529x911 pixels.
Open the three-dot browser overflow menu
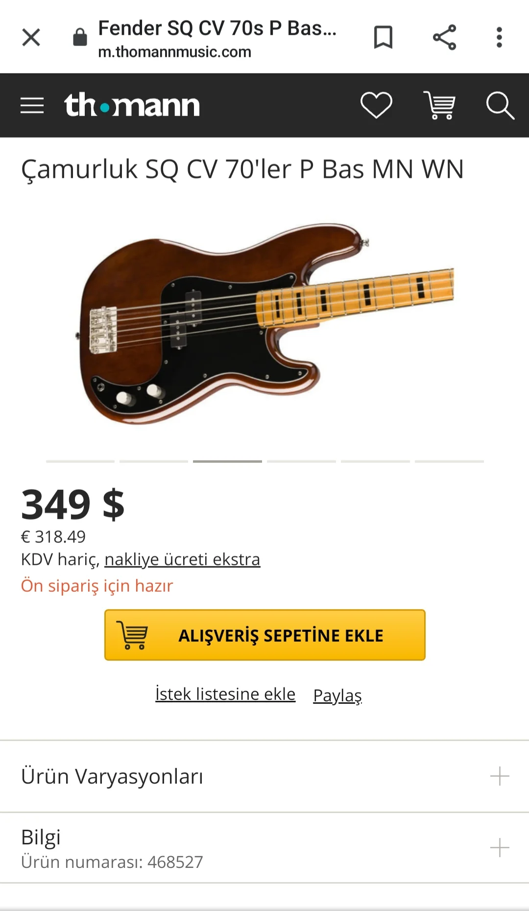pos(499,37)
